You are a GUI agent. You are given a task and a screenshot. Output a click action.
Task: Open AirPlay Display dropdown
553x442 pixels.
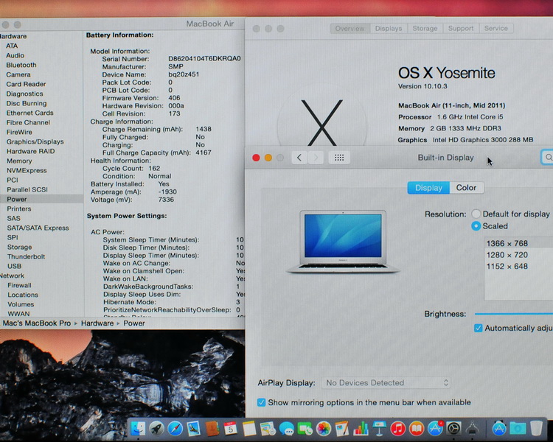point(386,383)
